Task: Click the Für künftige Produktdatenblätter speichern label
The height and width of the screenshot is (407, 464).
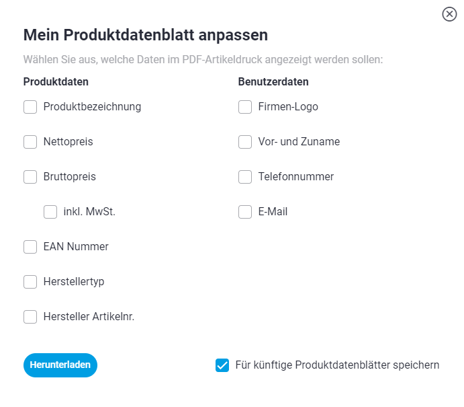Action: pos(337,365)
